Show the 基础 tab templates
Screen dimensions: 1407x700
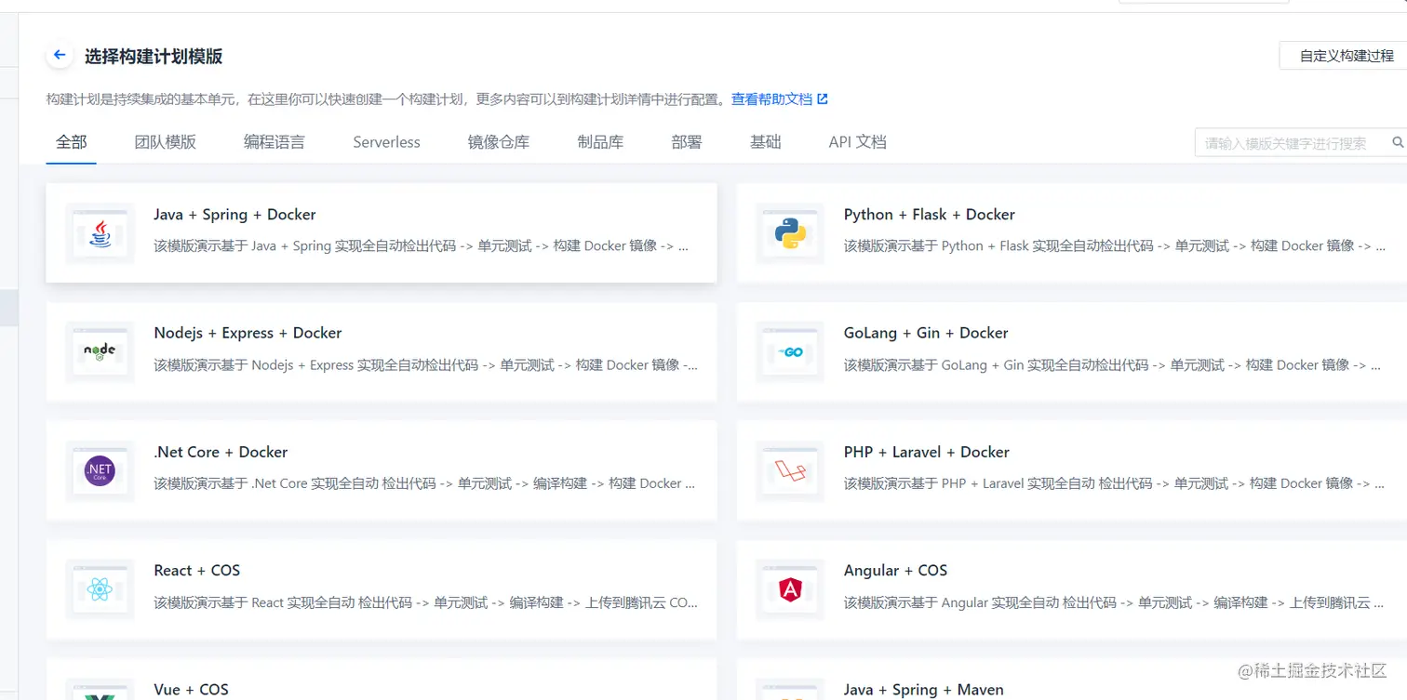tap(766, 142)
